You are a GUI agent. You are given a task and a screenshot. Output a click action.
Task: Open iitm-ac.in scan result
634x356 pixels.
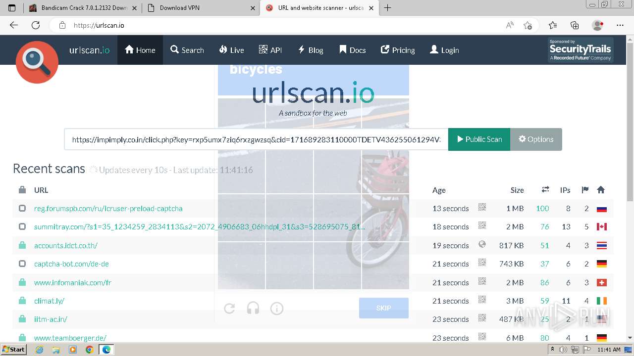click(x=51, y=319)
